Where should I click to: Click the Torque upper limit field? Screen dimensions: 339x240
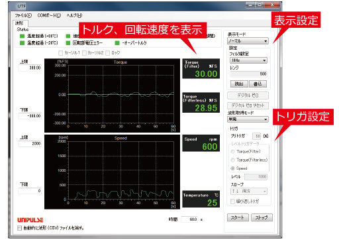[x=30, y=68]
